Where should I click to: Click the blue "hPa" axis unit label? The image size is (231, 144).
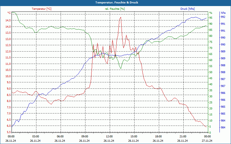point(223,13)
